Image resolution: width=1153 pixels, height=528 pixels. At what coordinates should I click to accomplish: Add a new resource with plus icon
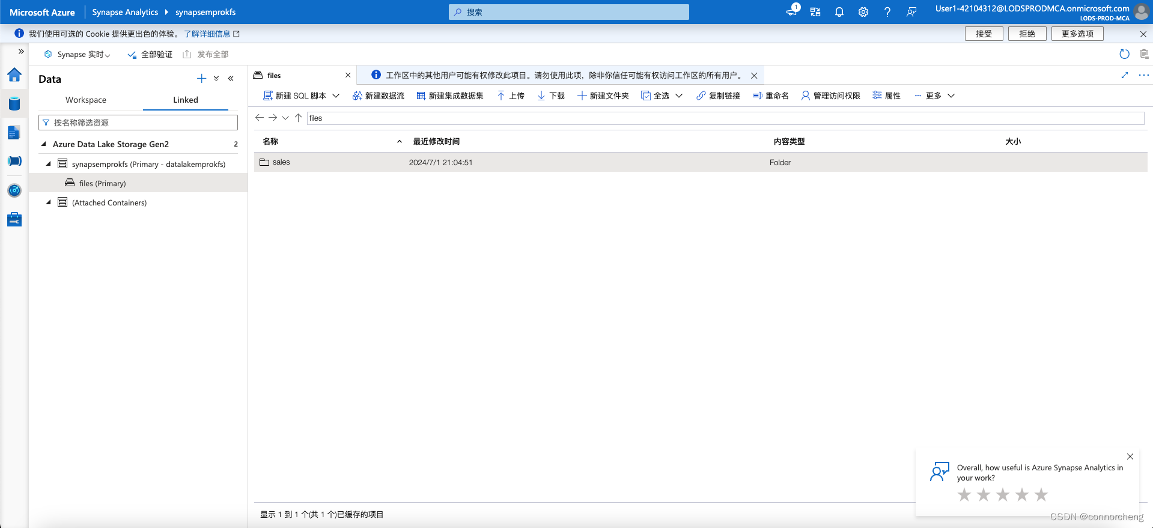click(202, 79)
